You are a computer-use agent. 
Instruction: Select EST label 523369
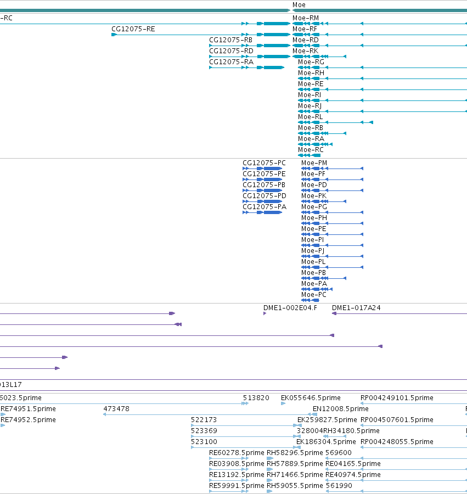tap(204, 431)
